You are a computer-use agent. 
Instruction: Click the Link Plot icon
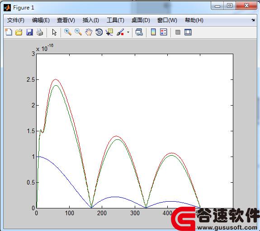pyautogui.click(x=139, y=32)
